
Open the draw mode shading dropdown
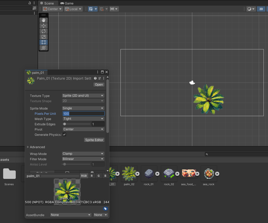coord(251,9)
